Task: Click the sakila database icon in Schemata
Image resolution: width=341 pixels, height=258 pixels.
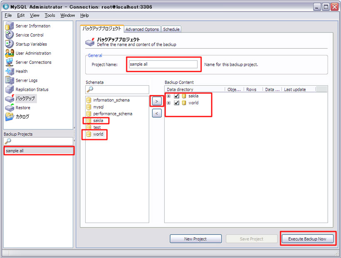Action: [89, 121]
